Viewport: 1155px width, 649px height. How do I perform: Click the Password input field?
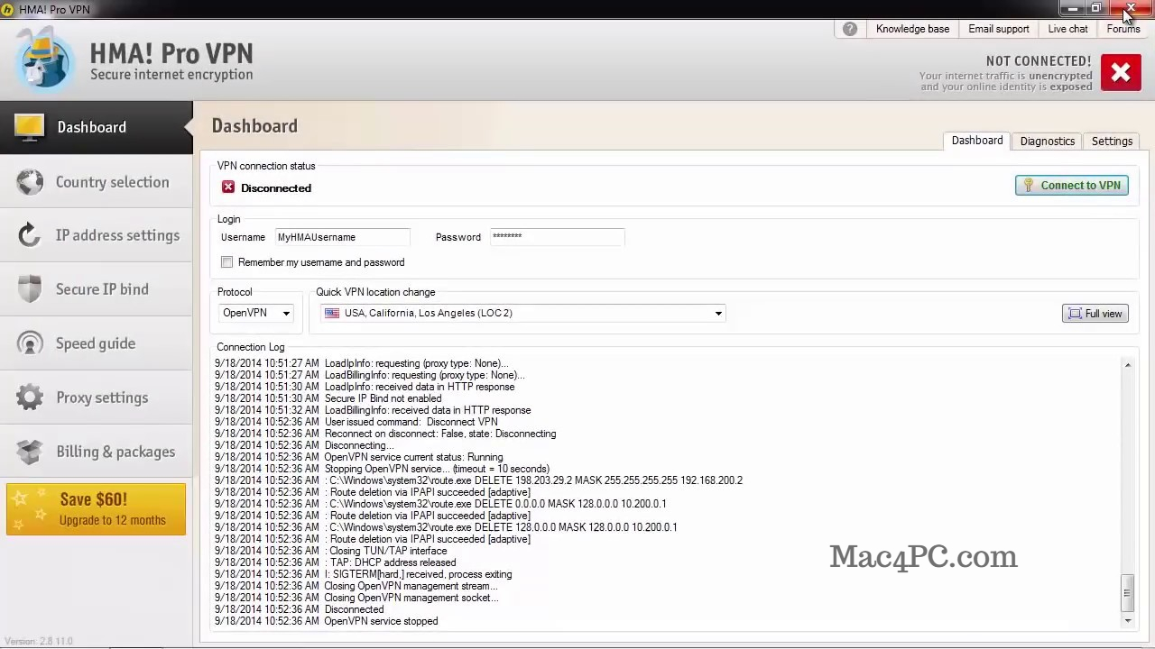coord(557,237)
